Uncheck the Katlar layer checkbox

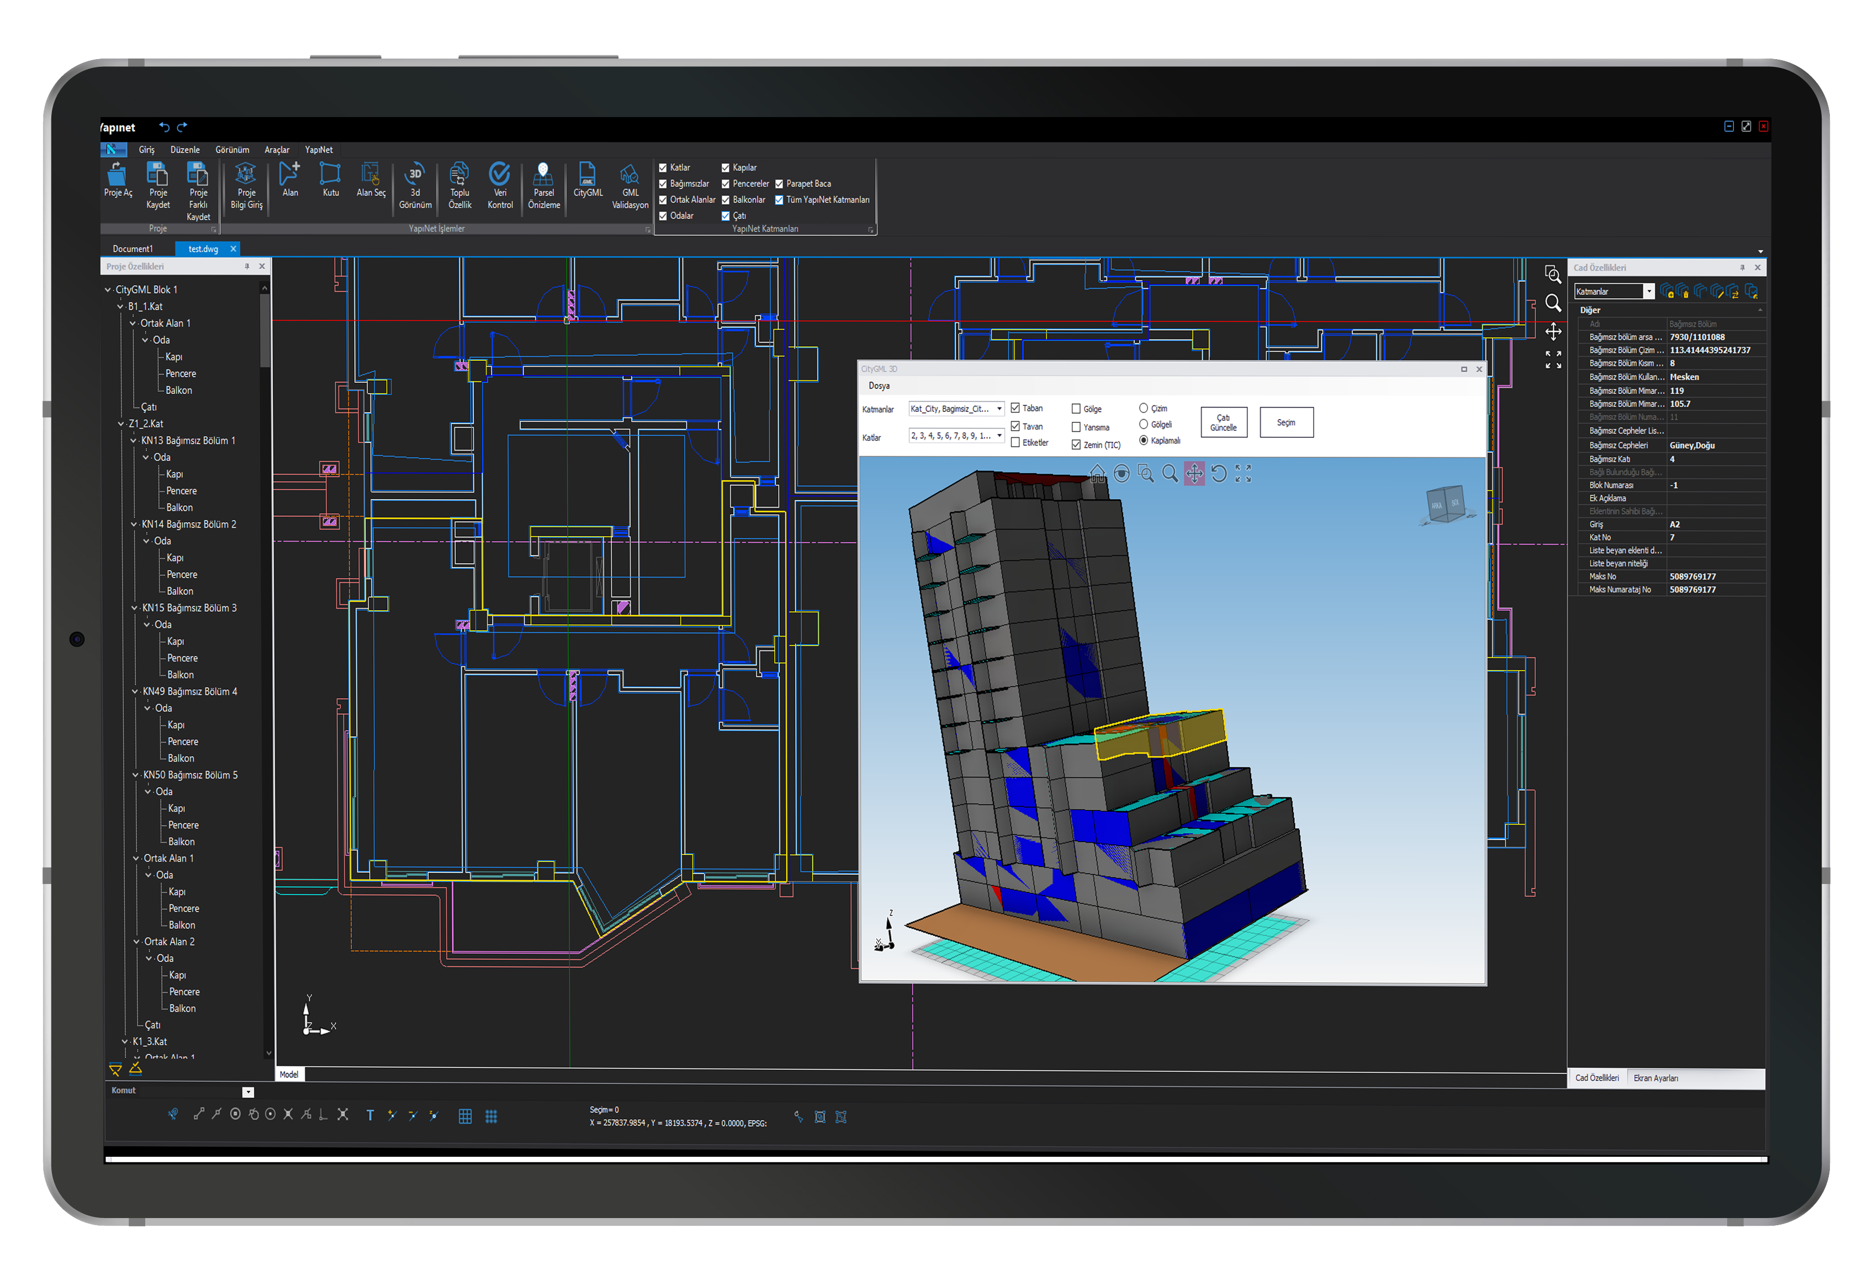pos(663,167)
